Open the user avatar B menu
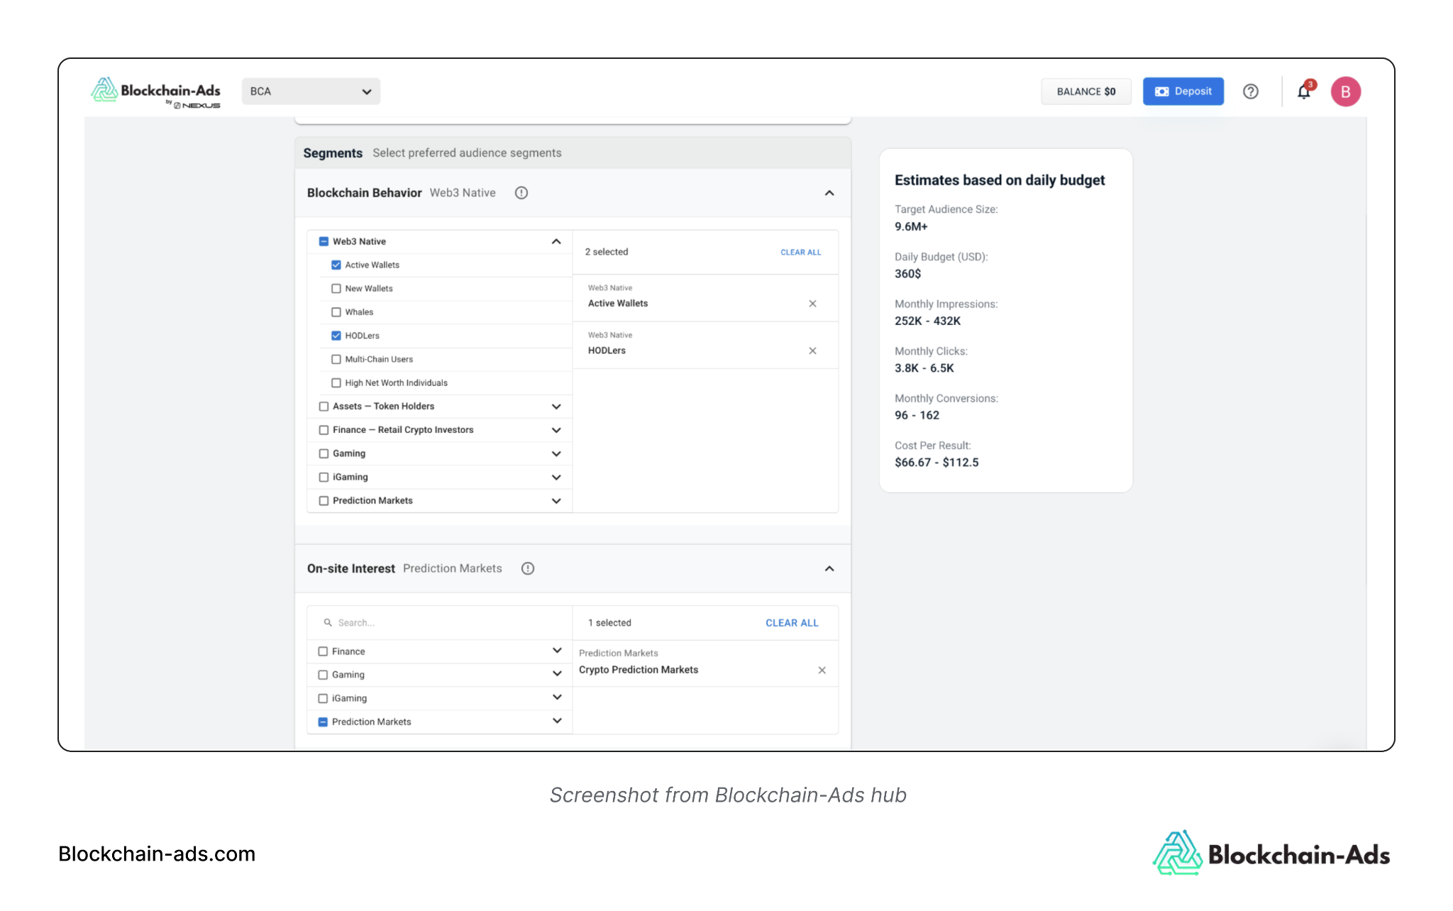Screen dimensions: 1453x911 [x=1345, y=92]
